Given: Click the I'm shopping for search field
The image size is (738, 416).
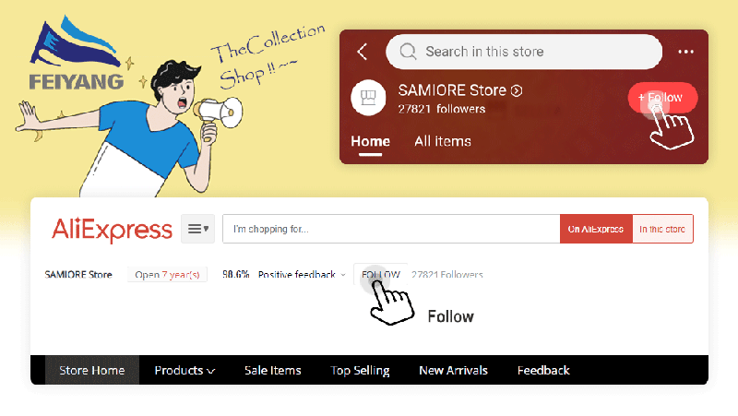Looking at the screenshot, I should (391, 229).
